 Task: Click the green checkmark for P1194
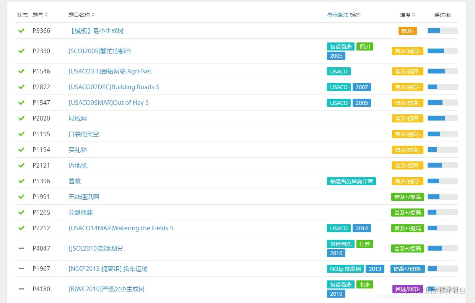pyautogui.click(x=21, y=150)
